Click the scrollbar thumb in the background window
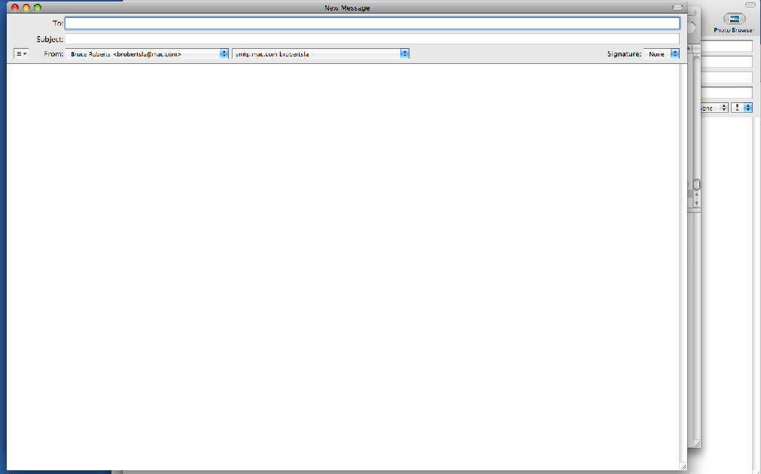 point(697,184)
